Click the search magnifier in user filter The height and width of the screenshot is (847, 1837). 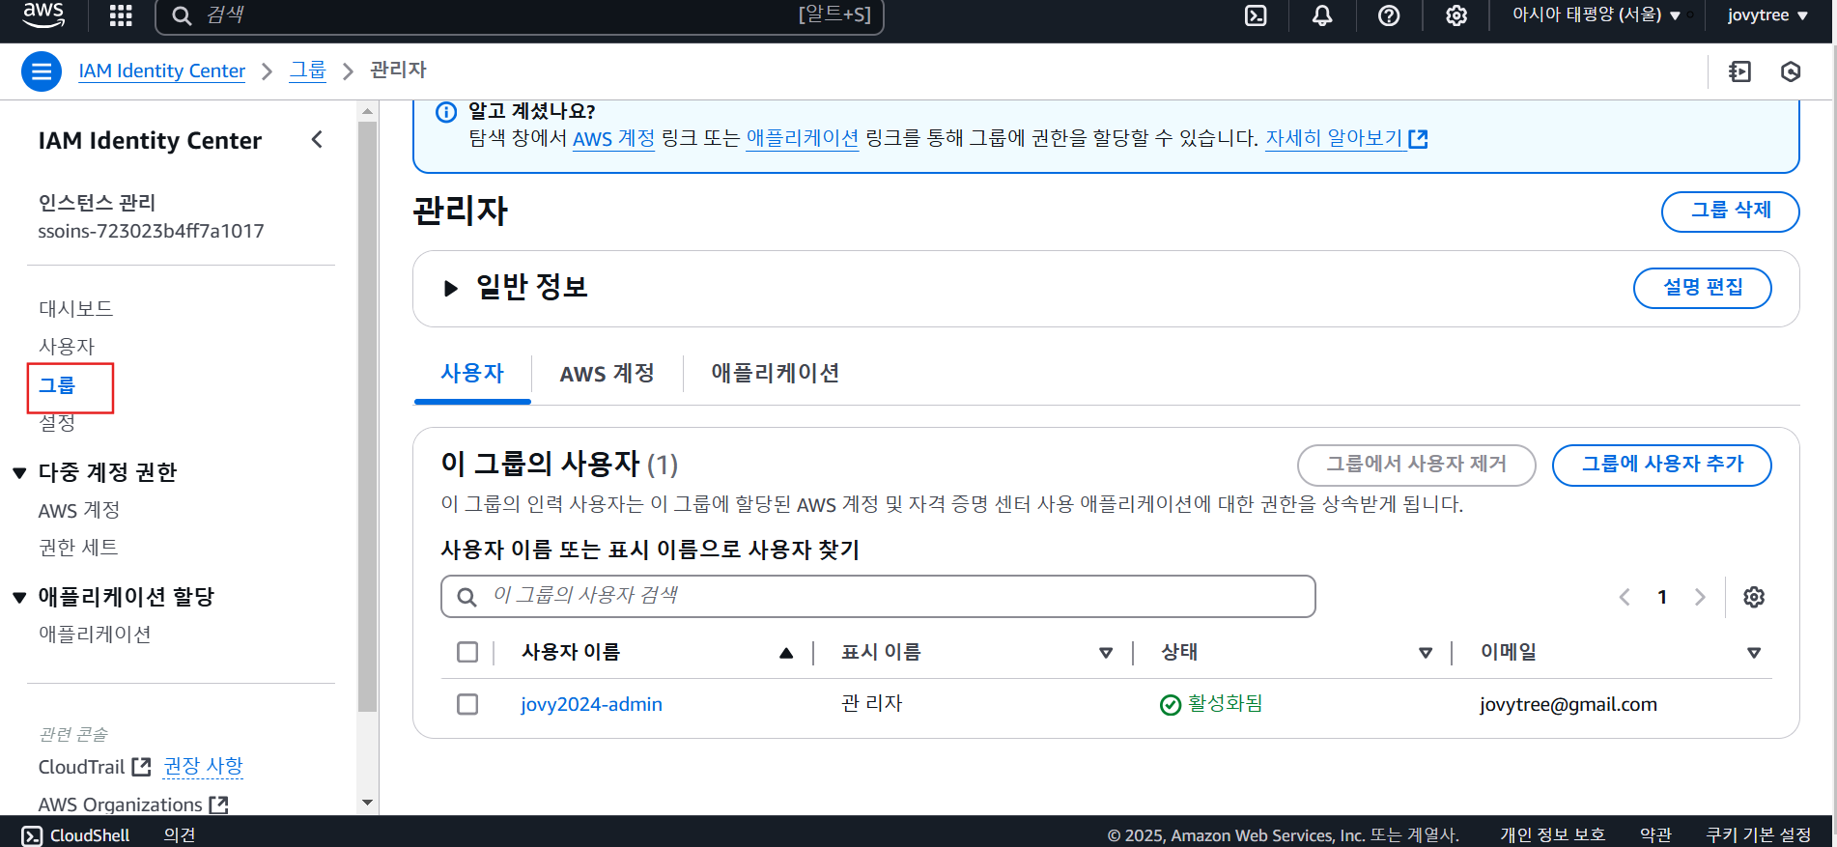466,597
